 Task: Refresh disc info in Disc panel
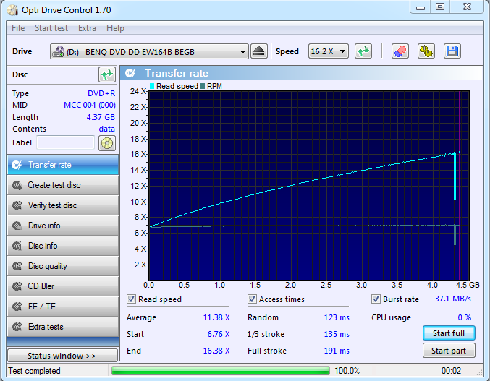pyautogui.click(x=107, y=74)
